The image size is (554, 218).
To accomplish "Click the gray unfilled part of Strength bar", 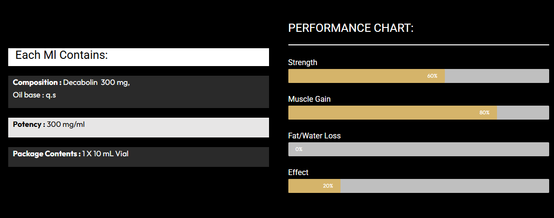I will click(x=497, y=76).
